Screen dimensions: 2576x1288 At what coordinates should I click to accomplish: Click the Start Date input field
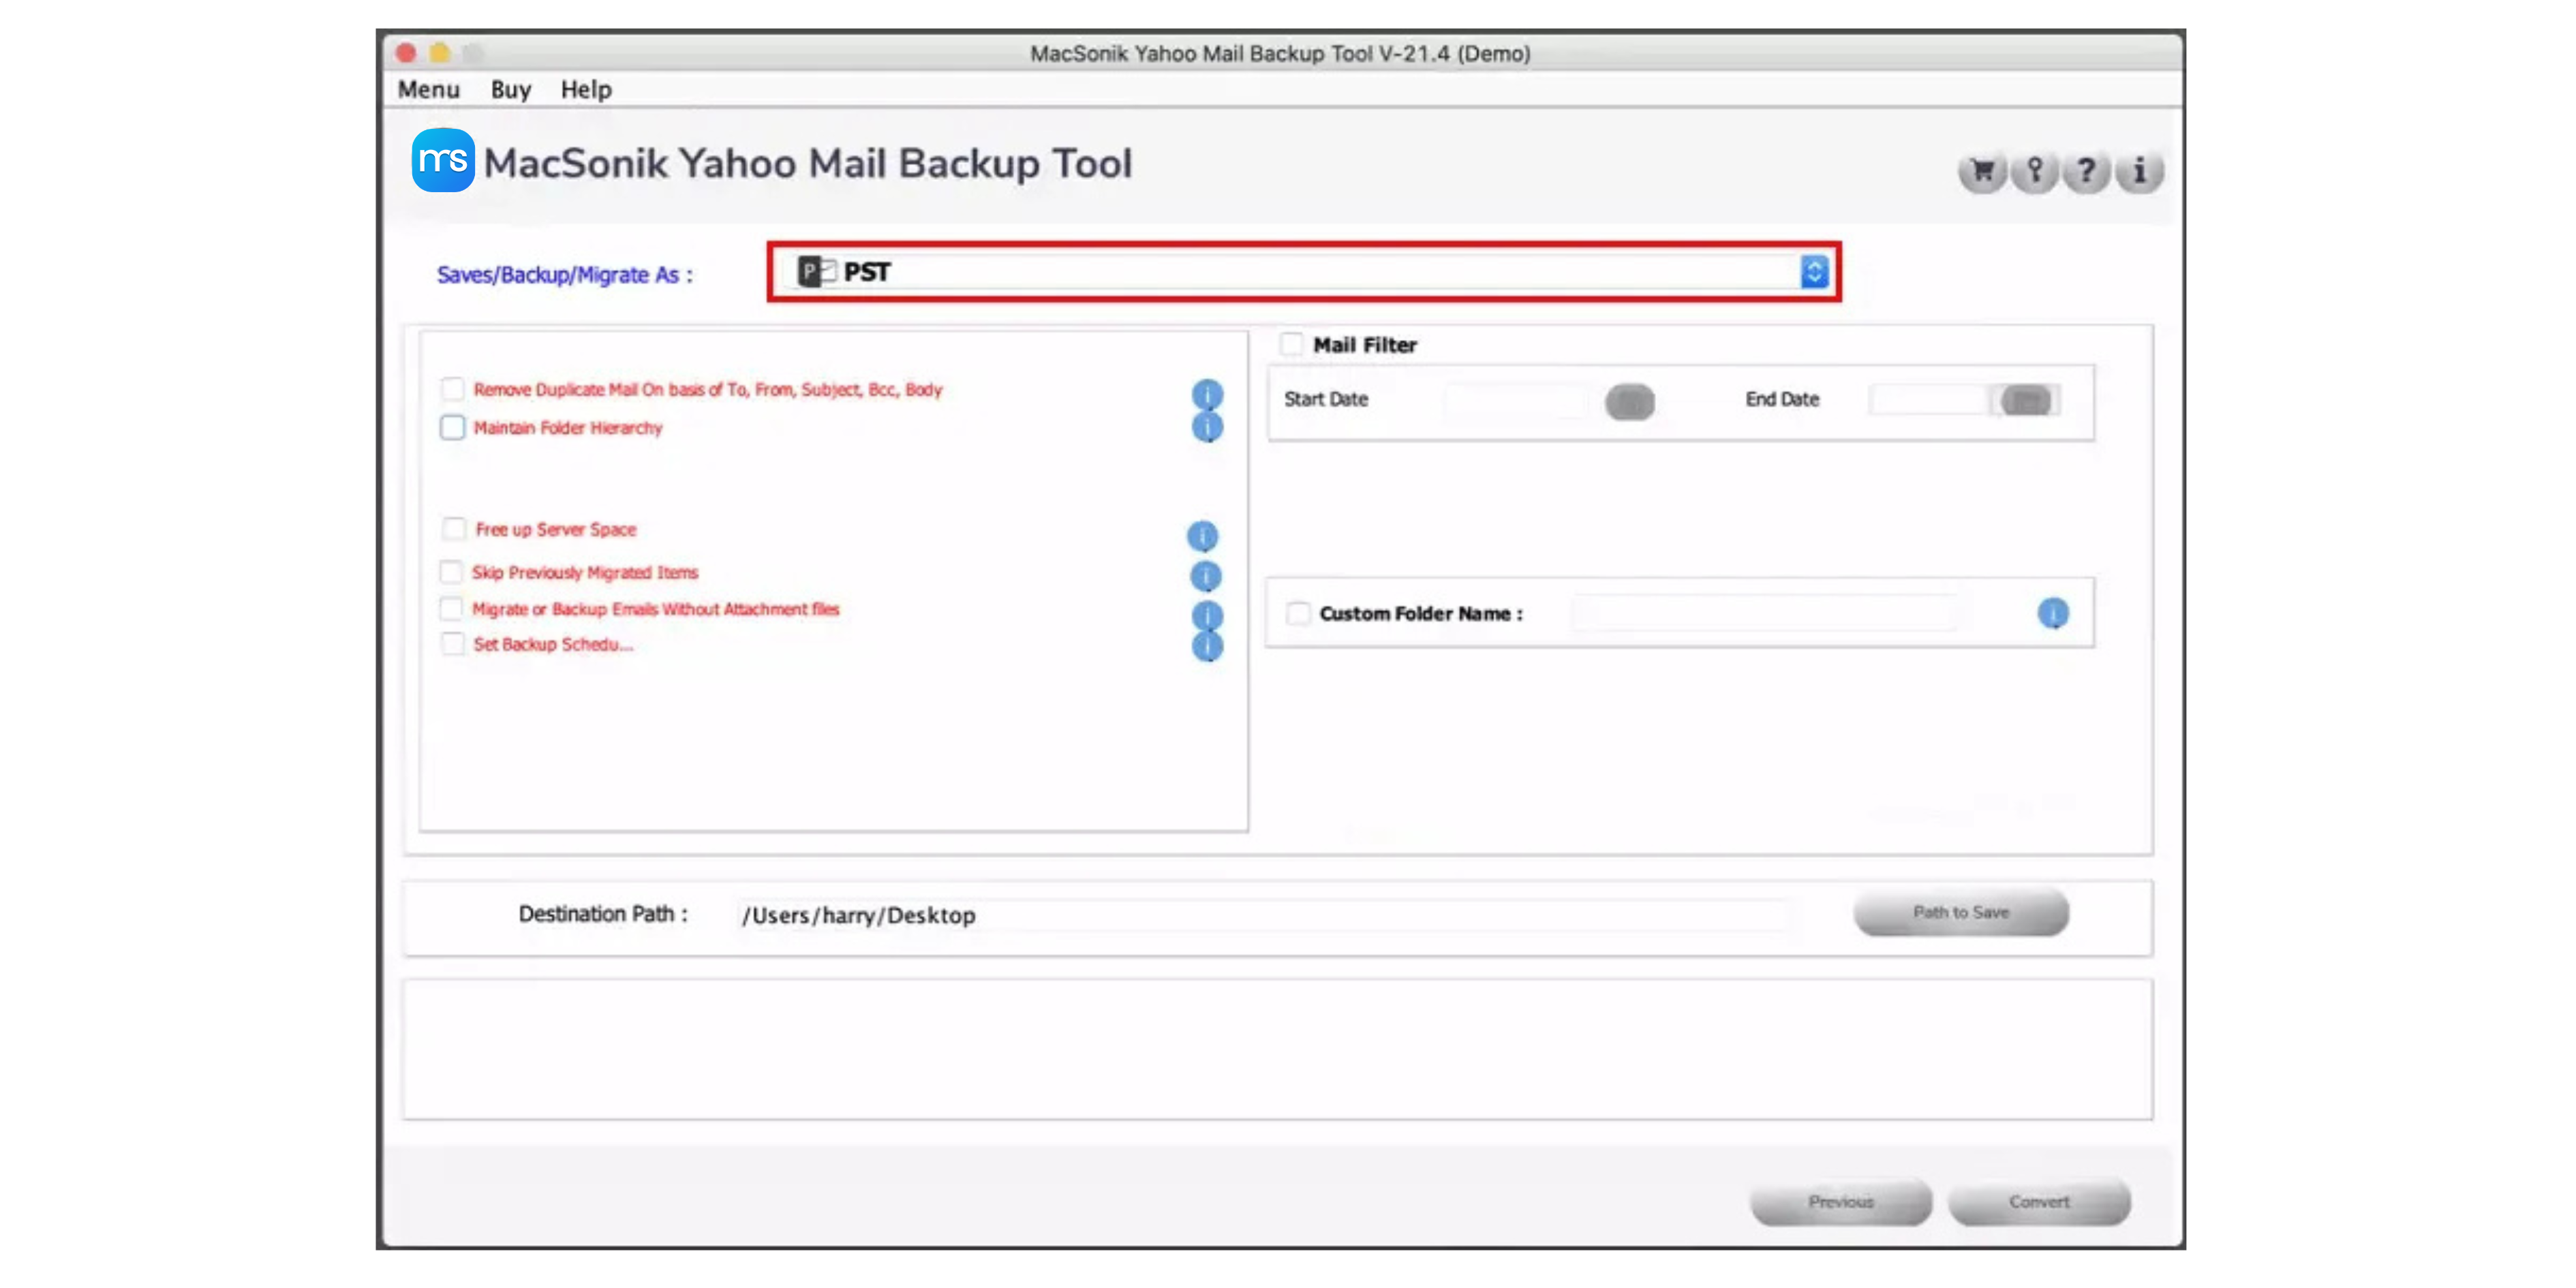click(1516, 401)
